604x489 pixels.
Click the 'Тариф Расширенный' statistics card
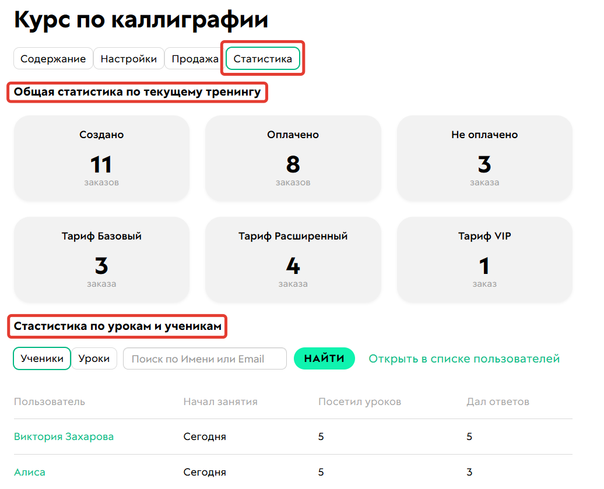[x=293, y=259]
